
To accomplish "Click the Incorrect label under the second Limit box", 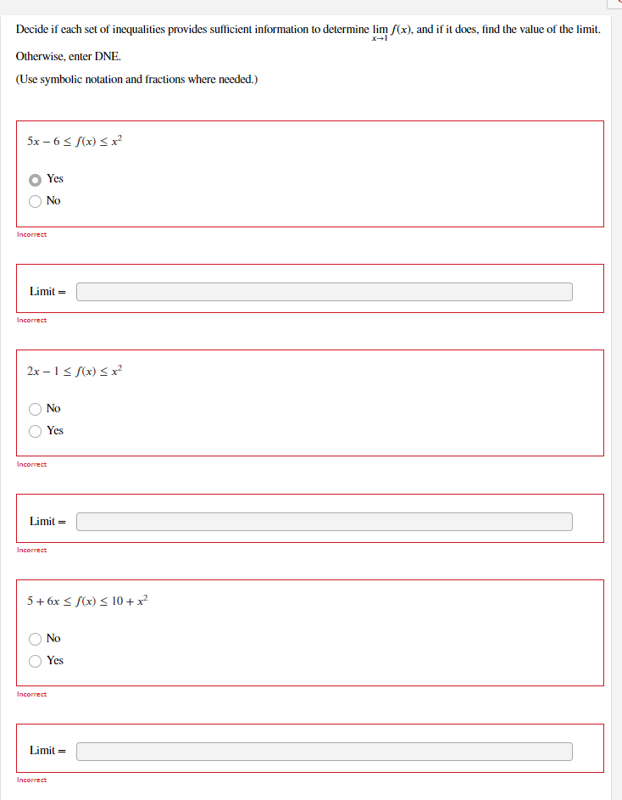I will (x=31, y=550).
